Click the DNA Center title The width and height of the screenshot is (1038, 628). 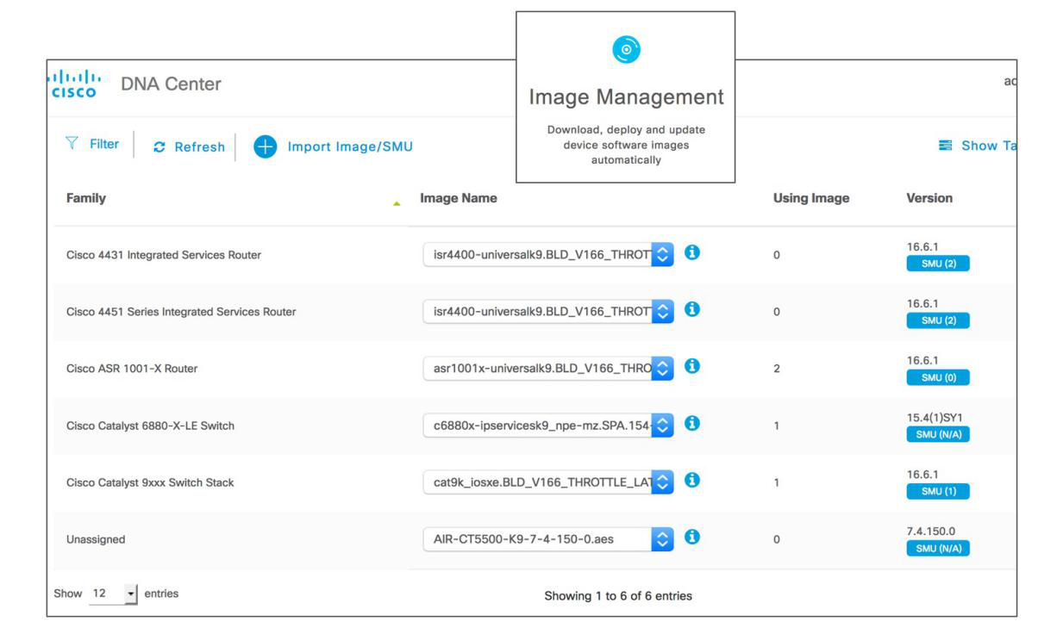point(171,84)
